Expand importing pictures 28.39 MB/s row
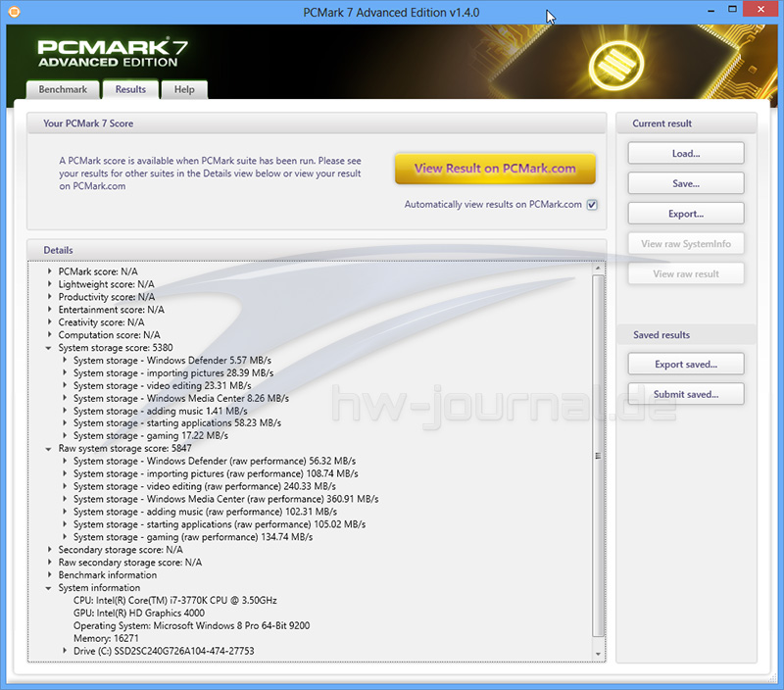 point(65,372)
